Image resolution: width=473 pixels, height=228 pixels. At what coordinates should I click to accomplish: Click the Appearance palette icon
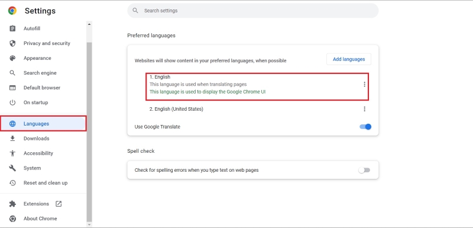click(x=12, y=58)
